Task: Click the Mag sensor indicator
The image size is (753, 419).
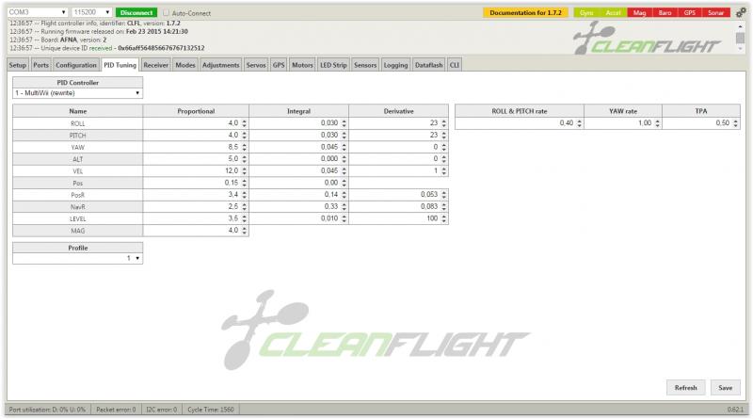Action: tap(640, 13)
